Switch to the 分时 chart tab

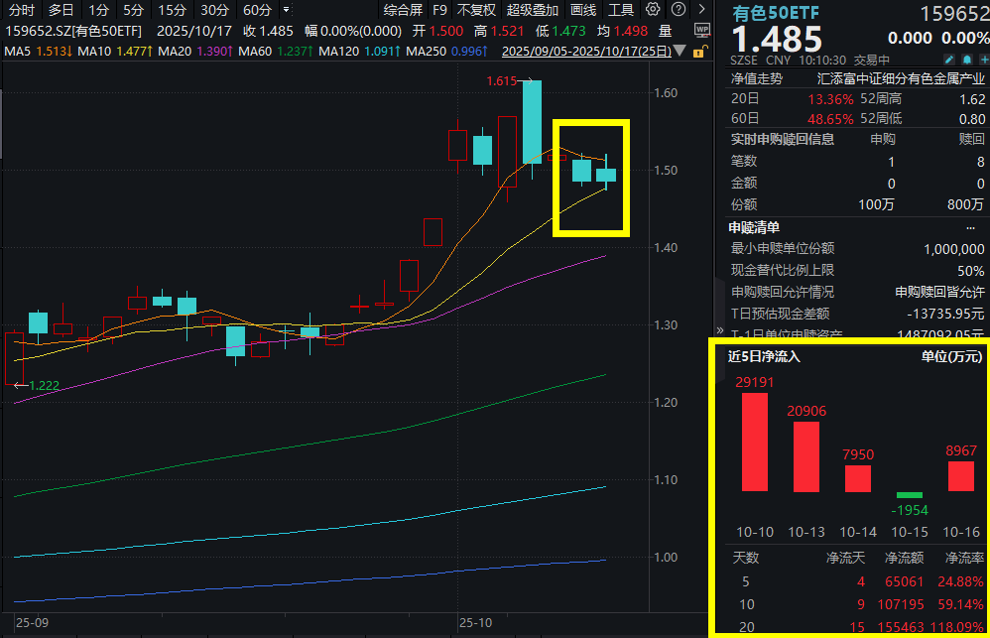[20, 9]
